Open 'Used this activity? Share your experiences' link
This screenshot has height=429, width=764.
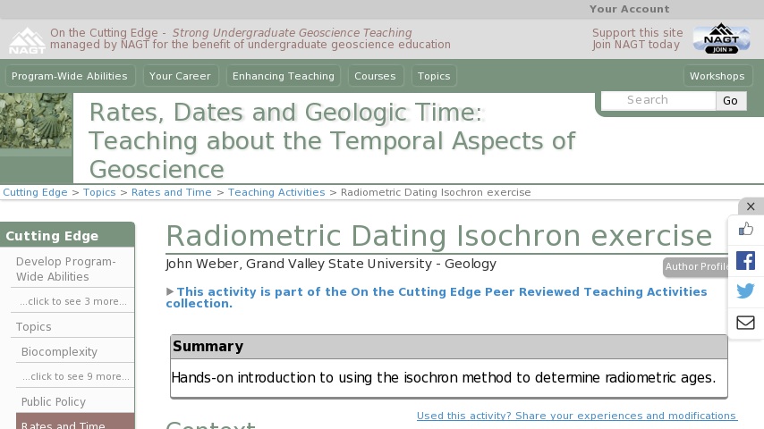click(577, 416)
